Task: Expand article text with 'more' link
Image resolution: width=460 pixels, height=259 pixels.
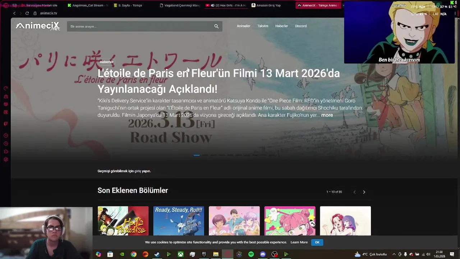Action: (x=327, y=115)
